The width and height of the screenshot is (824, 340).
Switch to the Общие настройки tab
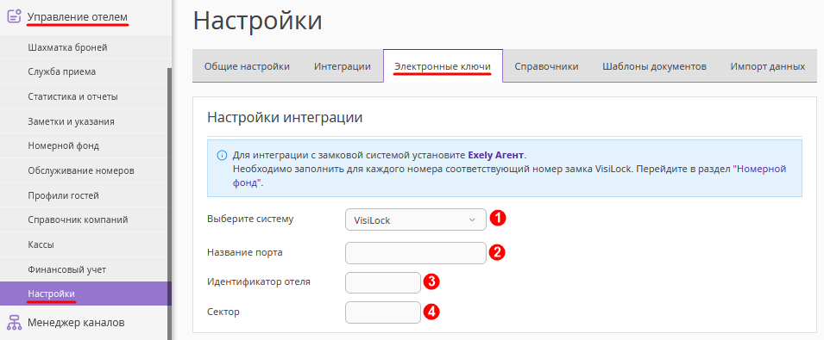[247, 66]
